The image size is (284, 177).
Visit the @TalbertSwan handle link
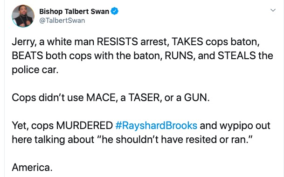click(62, 20)
